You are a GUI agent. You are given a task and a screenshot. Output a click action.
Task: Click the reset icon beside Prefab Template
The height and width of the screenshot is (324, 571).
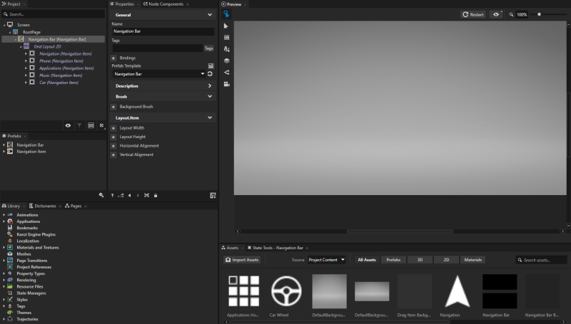[211, 74]
